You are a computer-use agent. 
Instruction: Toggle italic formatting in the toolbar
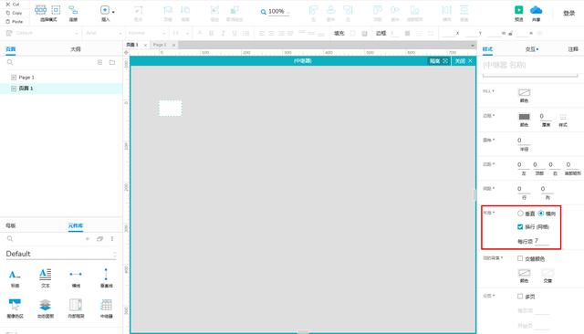coord(223,33)
